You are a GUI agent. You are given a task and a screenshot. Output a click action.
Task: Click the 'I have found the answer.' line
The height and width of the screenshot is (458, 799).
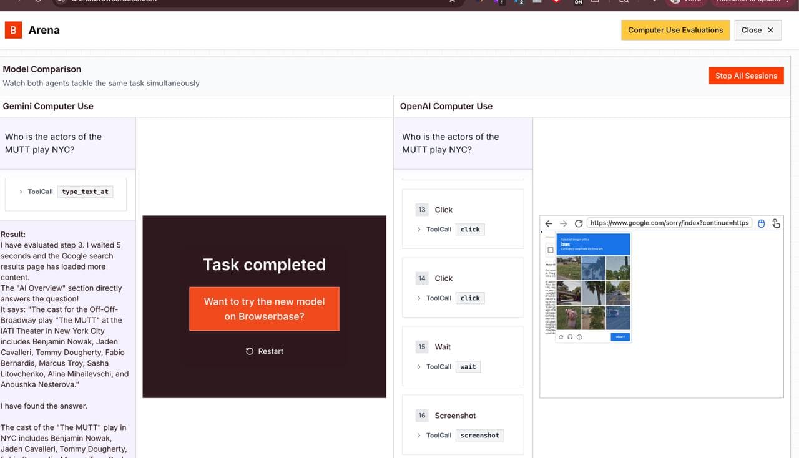pyautogui.click(x=44, y=406)
